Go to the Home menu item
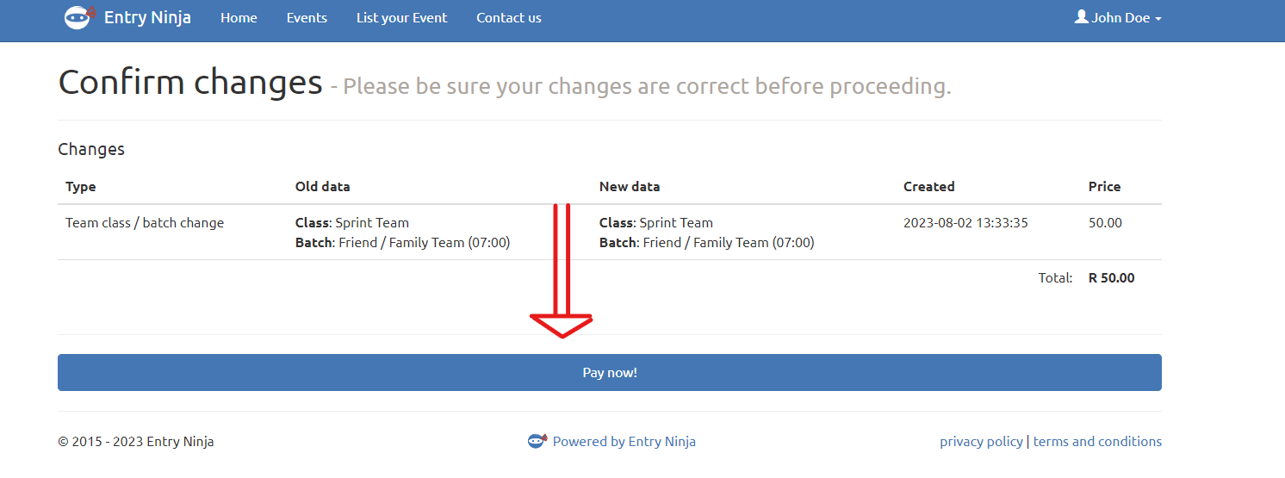 tap(239, 17)
